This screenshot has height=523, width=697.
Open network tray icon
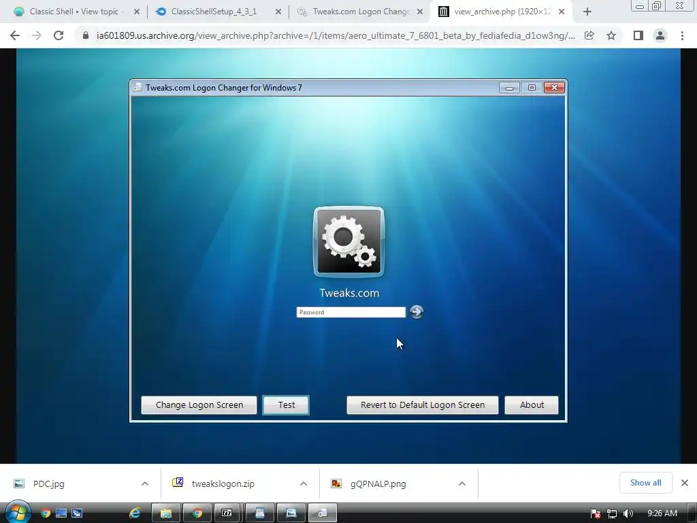tap(612, 513)
